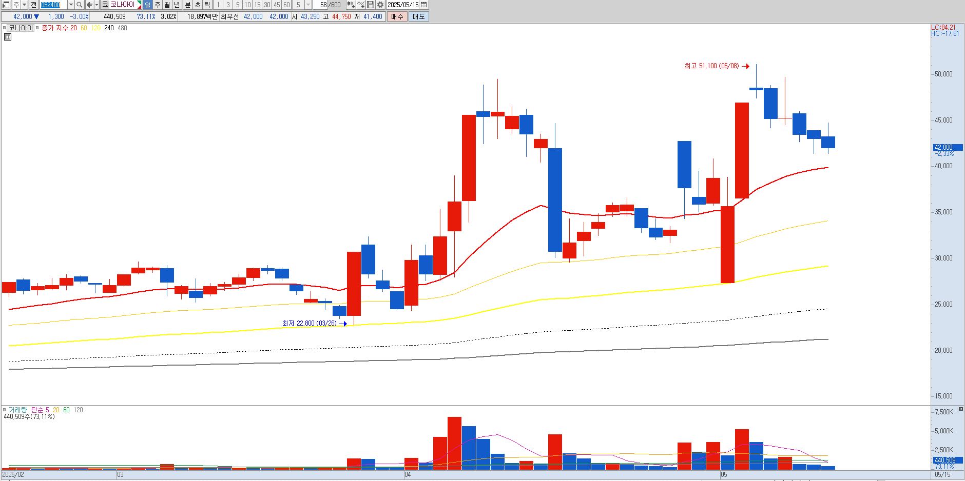Image resolution: width=965 pixels, height=481 pixels.
Task: Click the 240 moving average legend
Action: coord(109,28)
